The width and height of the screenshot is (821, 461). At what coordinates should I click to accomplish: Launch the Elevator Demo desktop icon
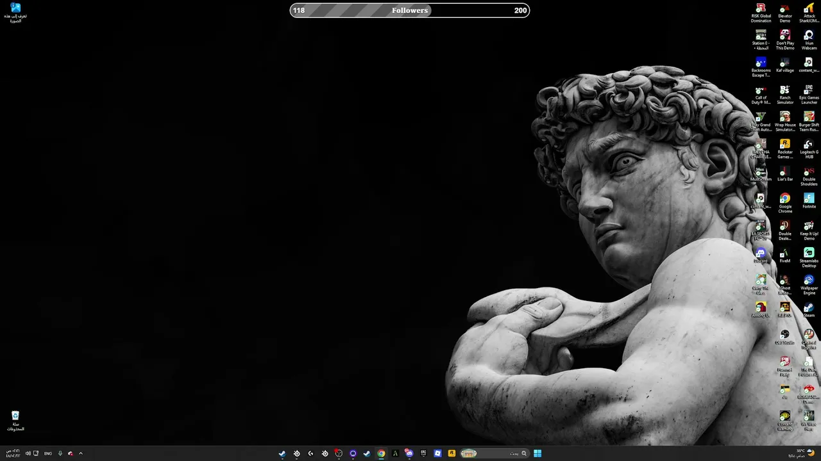785,13
